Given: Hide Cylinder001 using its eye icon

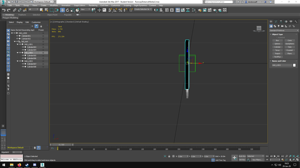Looking at the screenshot, I should [x=17, y=36].
